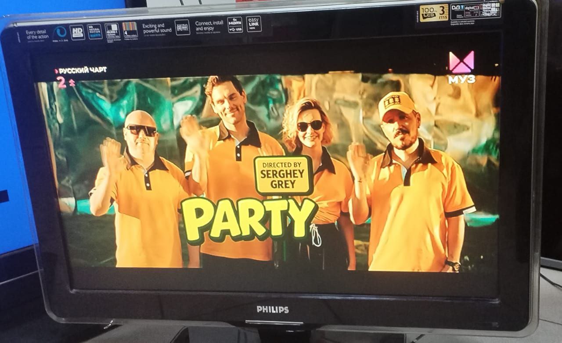The width and height of the screenshot is (562, 343).
Task: Click the 100Hz LCD 3ms gold badge
Action: [x=434, y=13]
